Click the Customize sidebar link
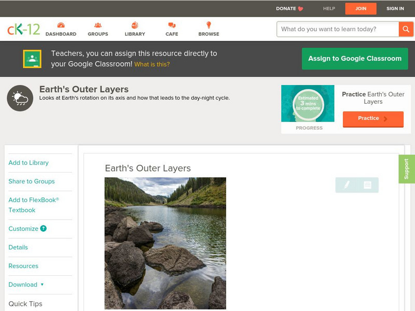 (x=23, y=229)
